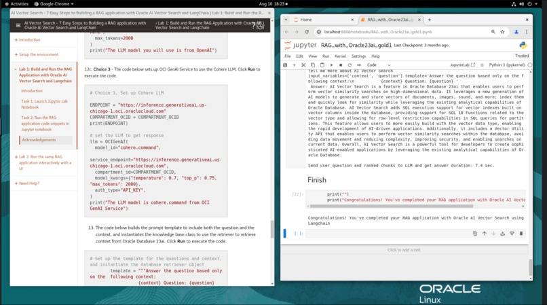
Task: Restart kernel and run all cells icon
Action: coord(358,65)
